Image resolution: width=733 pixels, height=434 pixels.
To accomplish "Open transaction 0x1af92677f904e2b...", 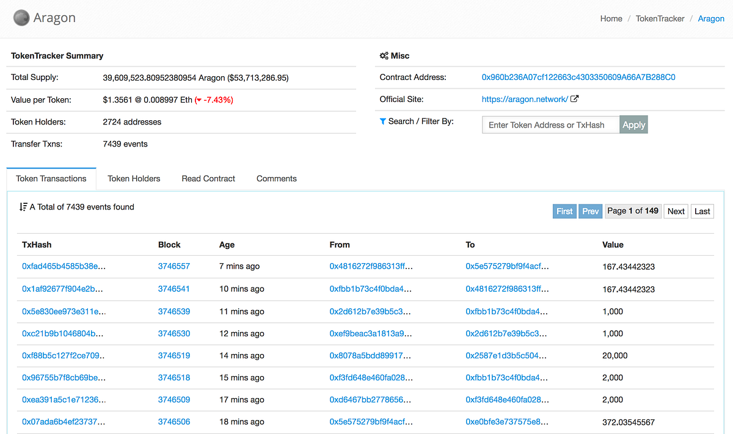I will 62,289.
